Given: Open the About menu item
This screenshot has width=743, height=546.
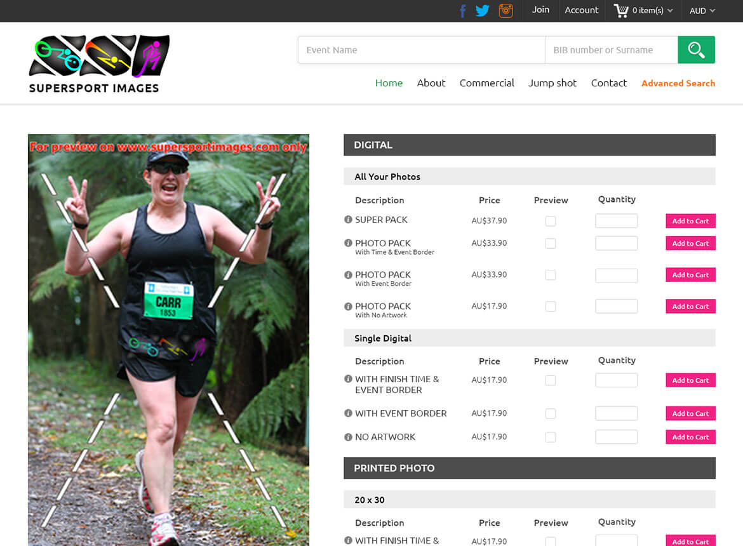Looking at the screenshot, I should click(x=431, y=83).
